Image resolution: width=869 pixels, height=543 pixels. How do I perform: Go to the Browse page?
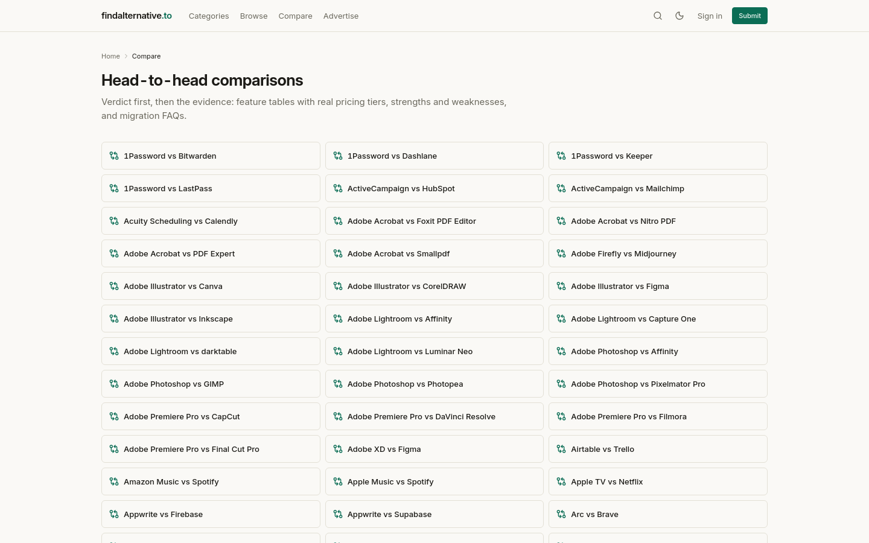[253, 16]
